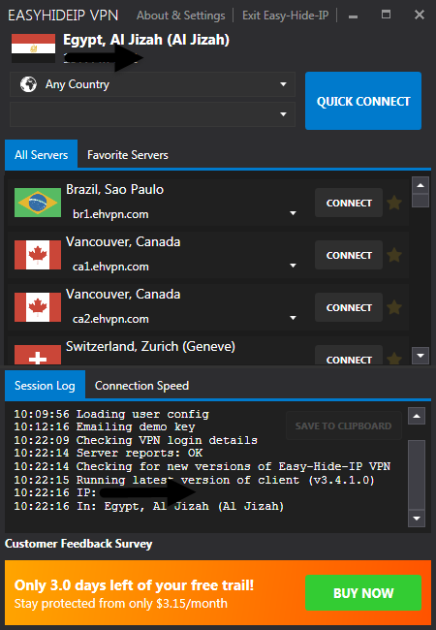Click 'Emailing demo key' log line
Viewport: 436px width, 630px height.
tap(105, 426)
